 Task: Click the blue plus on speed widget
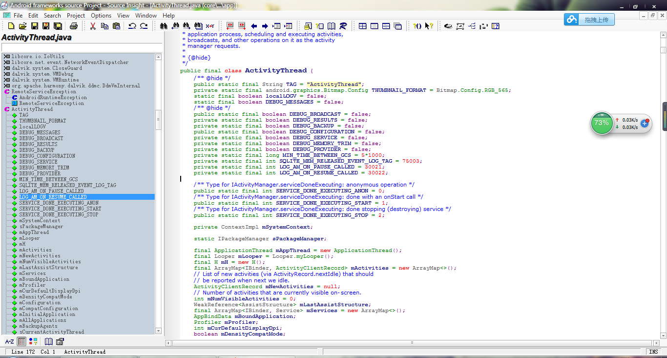click(x=645, y=124)
